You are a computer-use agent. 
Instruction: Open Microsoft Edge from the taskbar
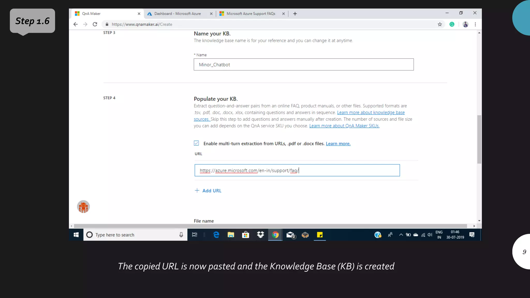pyautogui.click(x=216, y=235)
